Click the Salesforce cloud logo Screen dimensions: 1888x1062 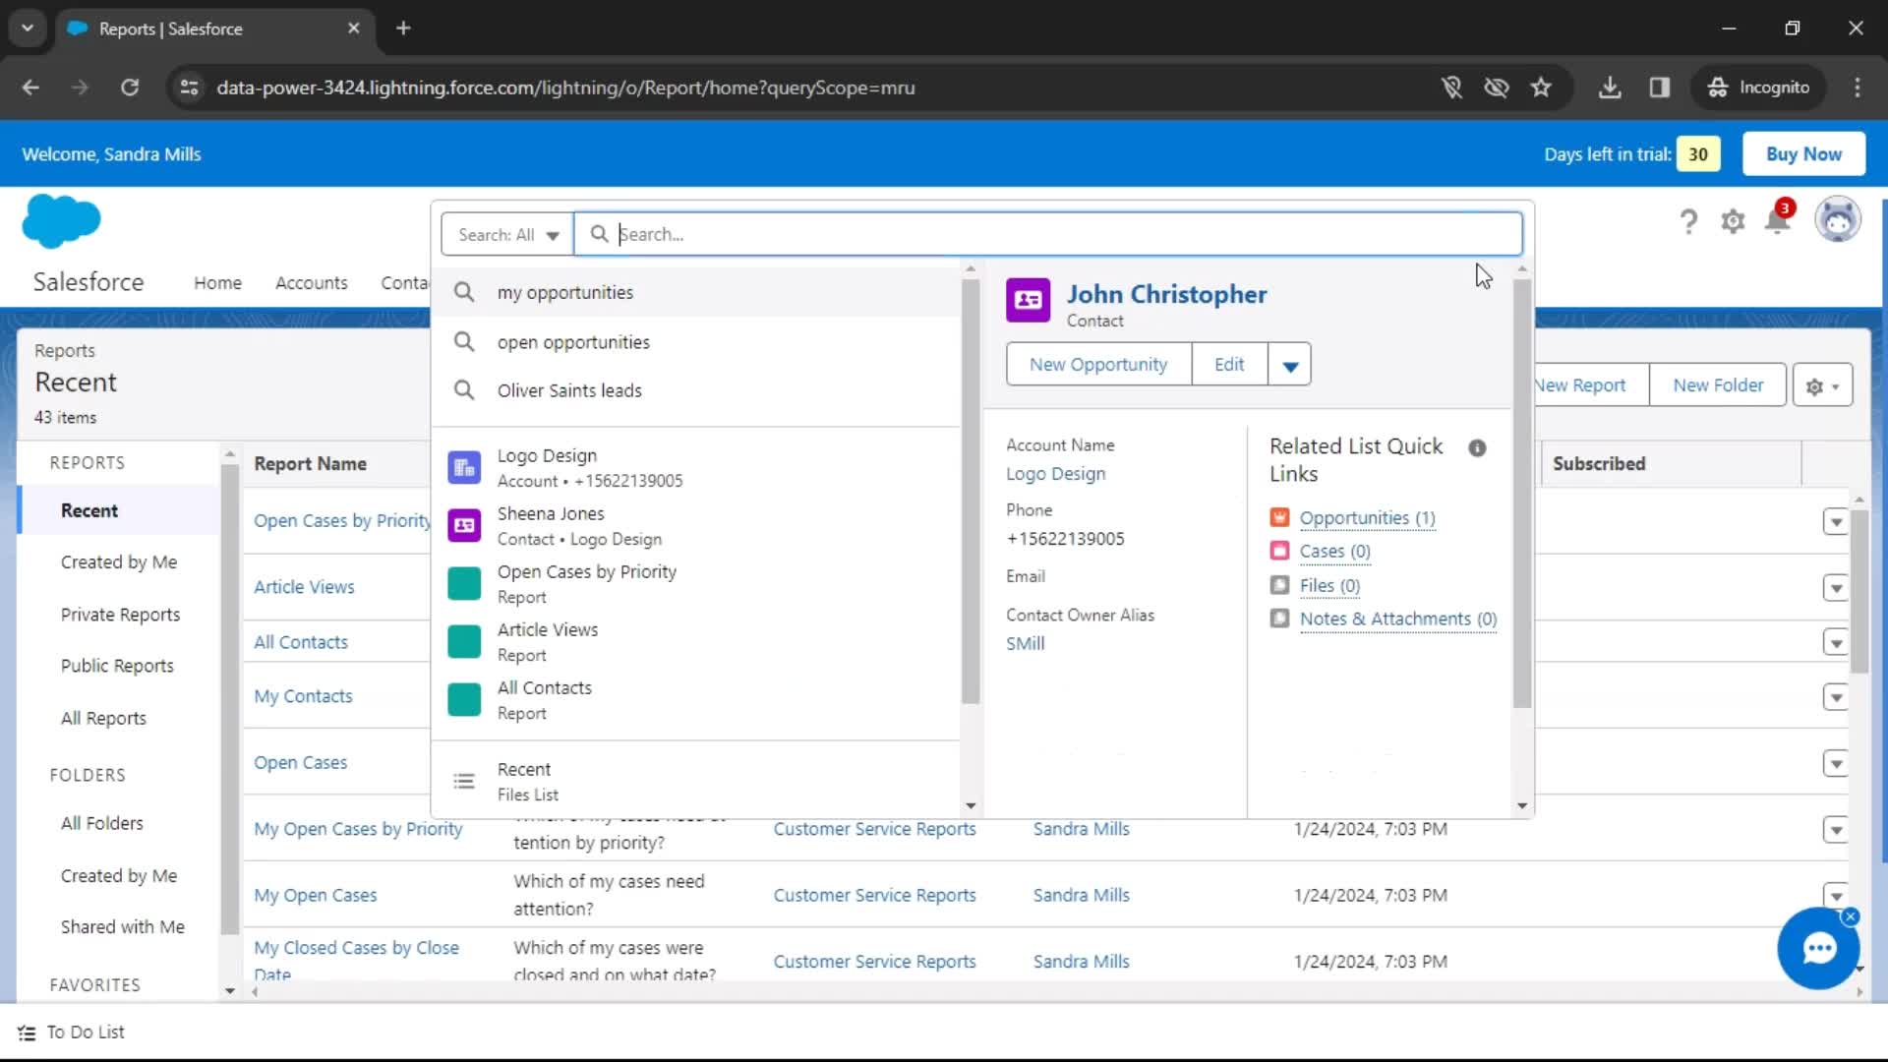pos(61,220)
